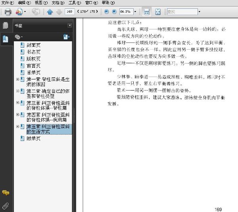238x212 pixels.
Task: Open the 文档 menu
Action: pos(58,3)
